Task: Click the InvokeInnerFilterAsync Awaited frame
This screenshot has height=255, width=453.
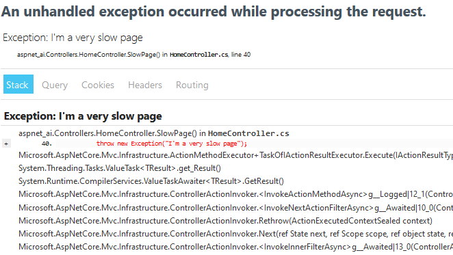Action: pyautogui.click(x=235, y=247)
